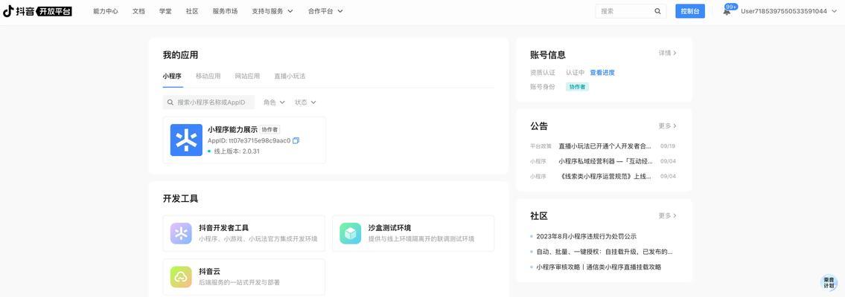Click the 控制台 button
Image resolution: width=845 pixels, height=297 pixels.
(x=690, y=11)
